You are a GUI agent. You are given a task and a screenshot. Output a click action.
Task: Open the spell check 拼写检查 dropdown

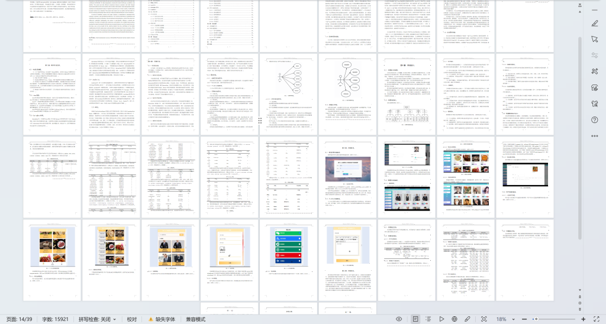pos(97,319)
